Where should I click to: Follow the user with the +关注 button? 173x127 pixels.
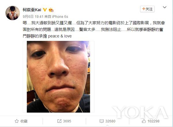click(x=147, y=9)
